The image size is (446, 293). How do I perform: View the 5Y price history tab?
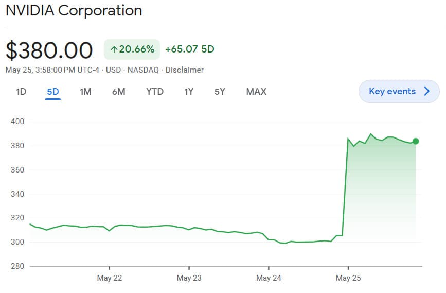pos(220,92)
